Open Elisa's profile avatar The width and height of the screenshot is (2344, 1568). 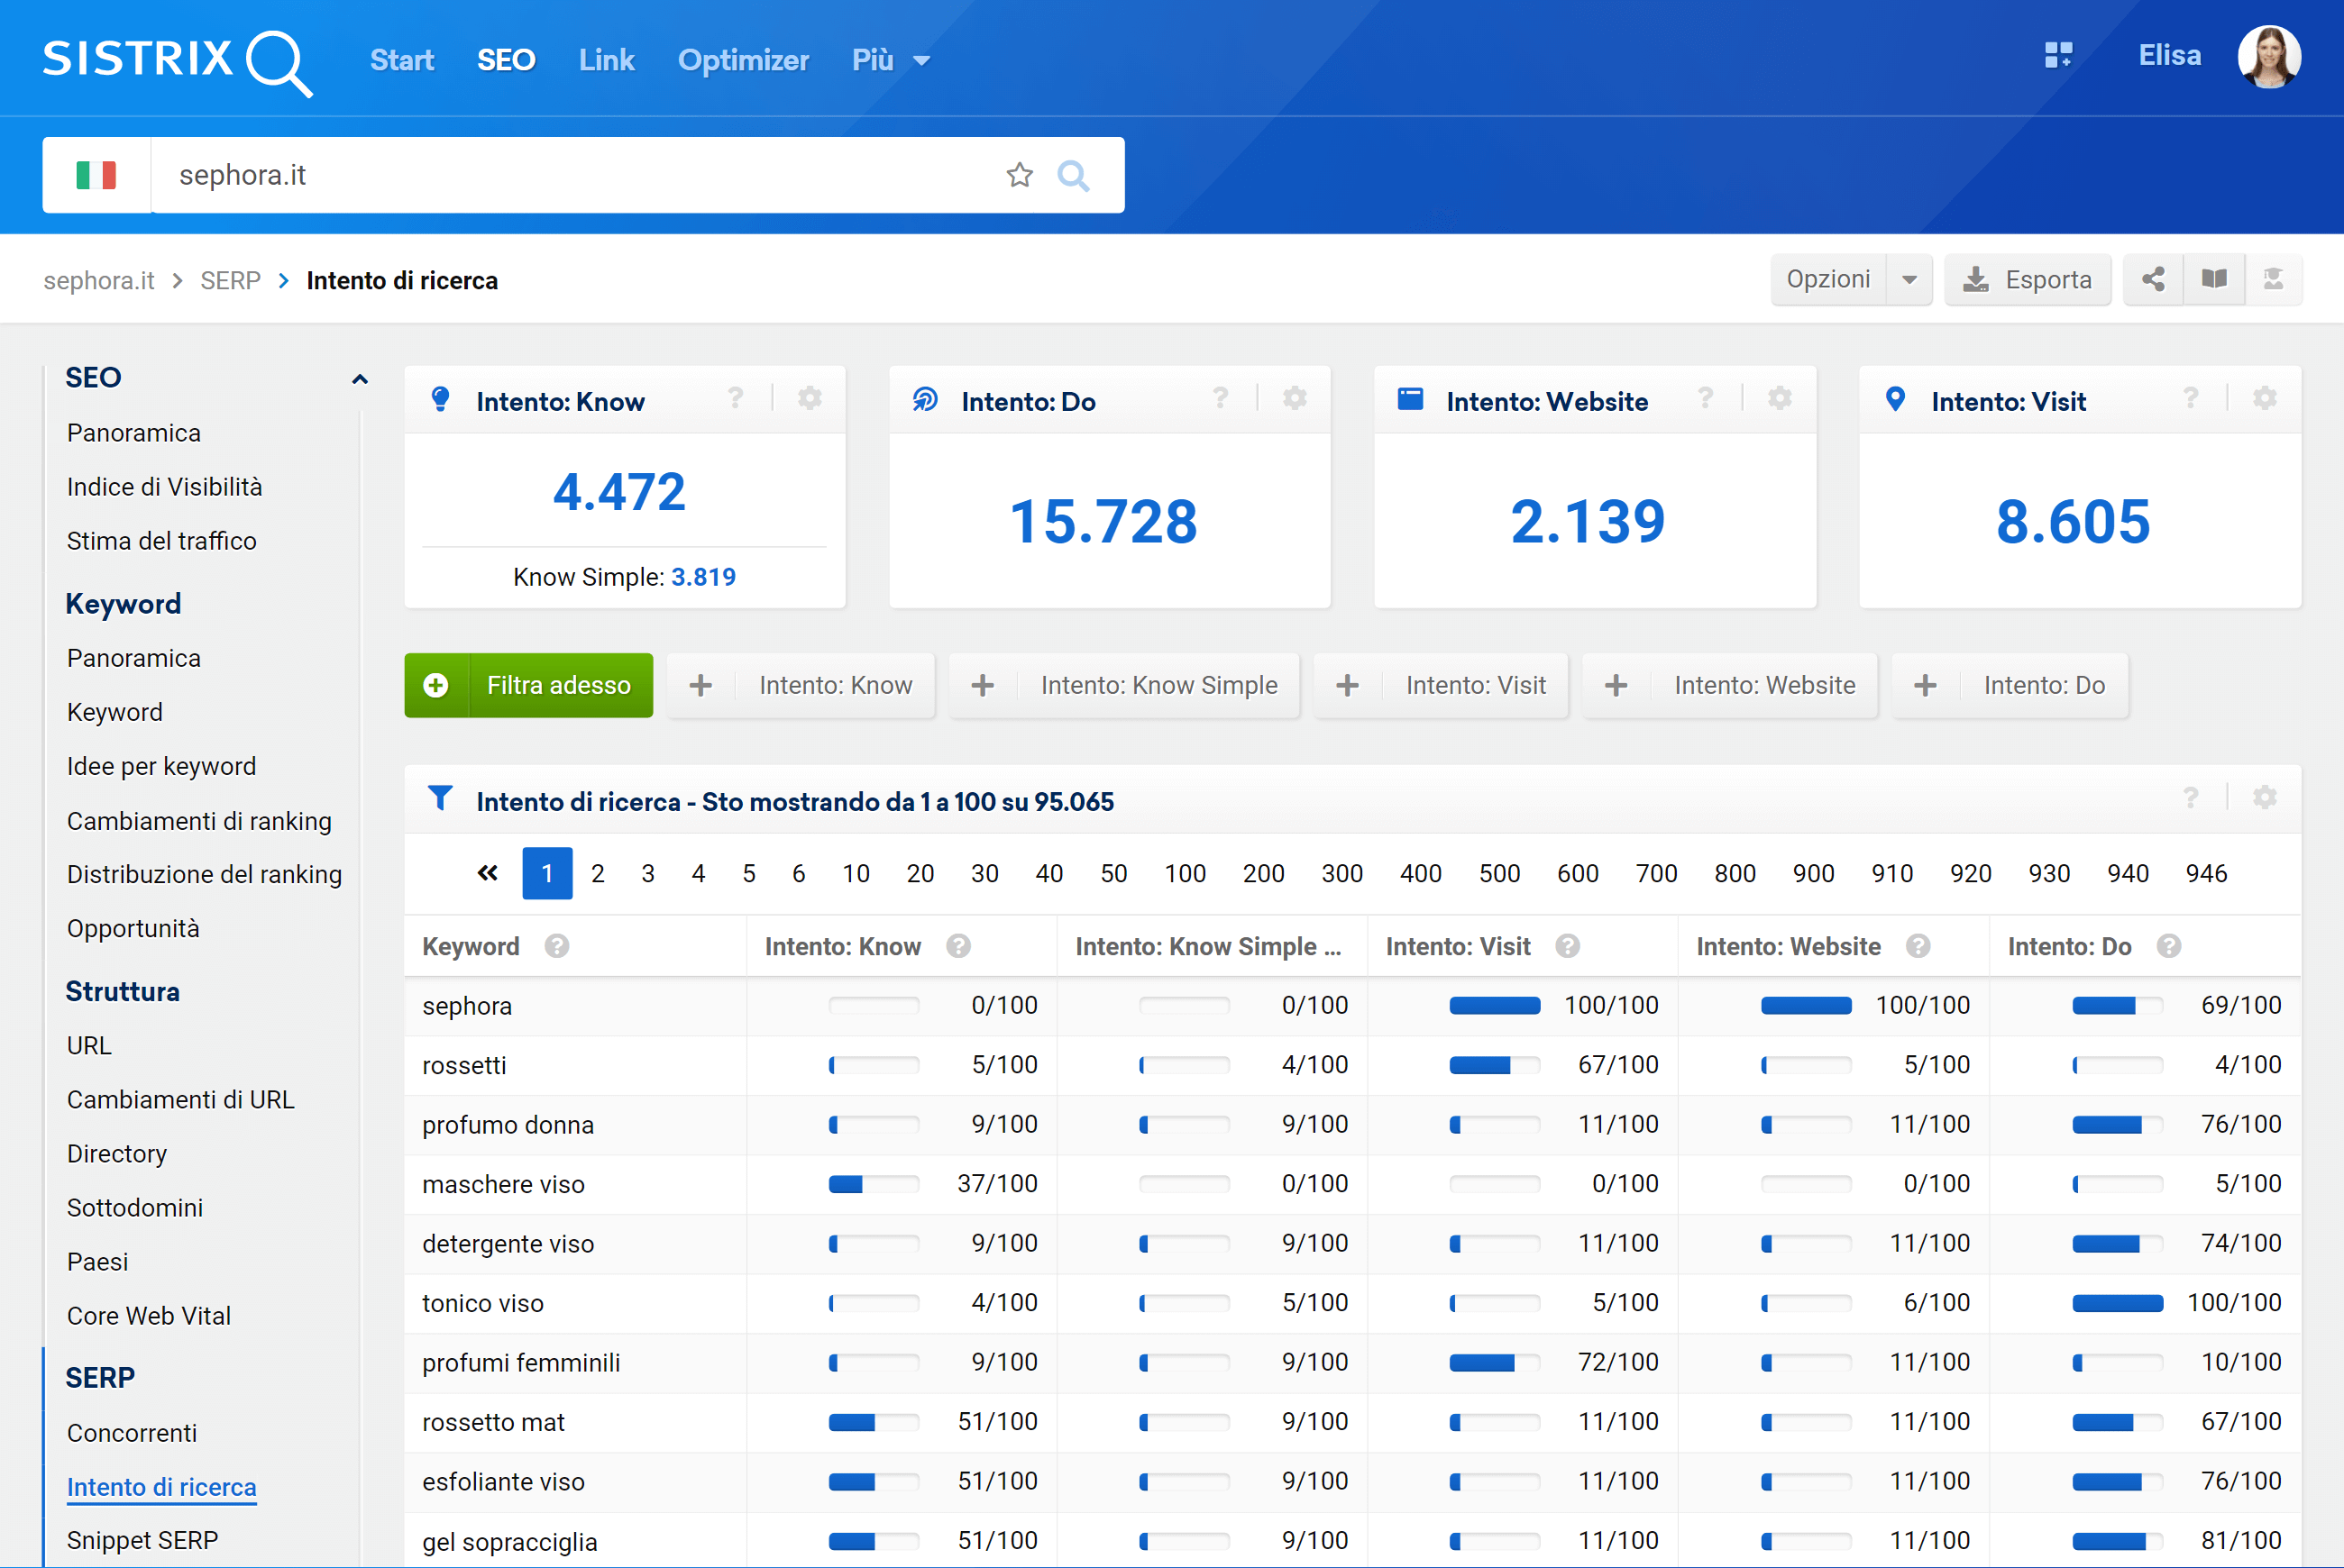[x=2268, y=57]
